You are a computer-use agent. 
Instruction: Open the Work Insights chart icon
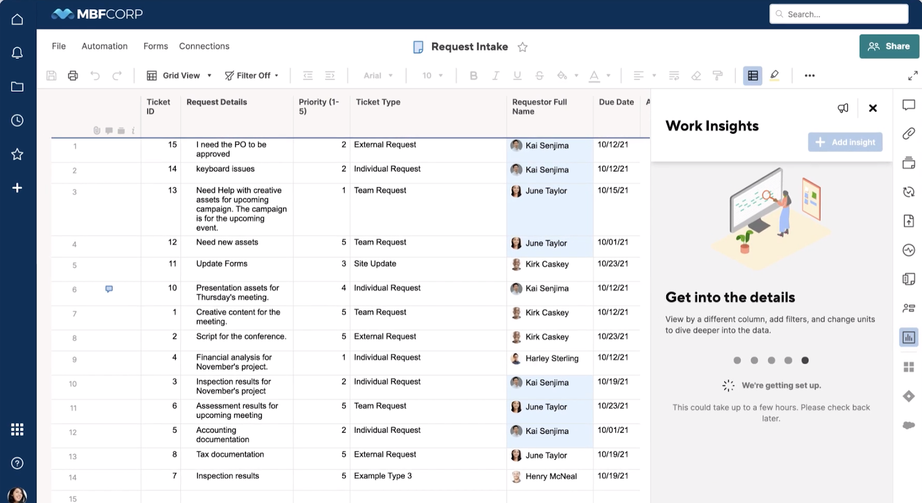[909, 338]
